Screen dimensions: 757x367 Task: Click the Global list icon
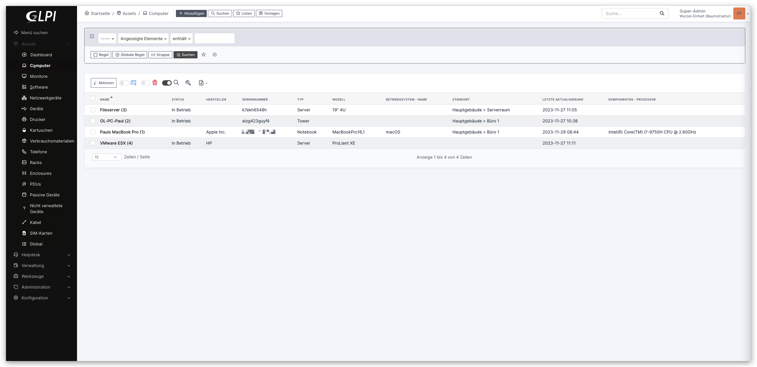click(24, 244)
